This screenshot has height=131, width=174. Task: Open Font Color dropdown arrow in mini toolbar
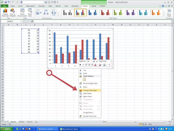pyautogui.click(x=97, y=65)
